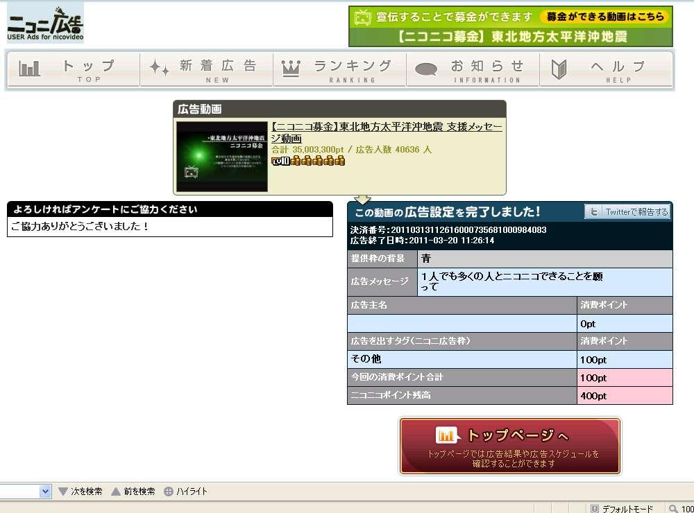Click the speech bubble icon on お知らせ tab
Image resolution: width=694 pixels, height=513 pixels.
point(426,69)
